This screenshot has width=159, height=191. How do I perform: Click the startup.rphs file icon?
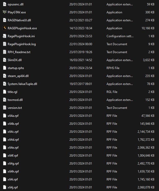(x=5, y=68)
